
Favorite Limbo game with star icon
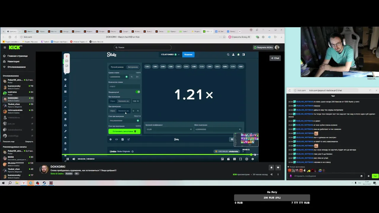point(132,151)
